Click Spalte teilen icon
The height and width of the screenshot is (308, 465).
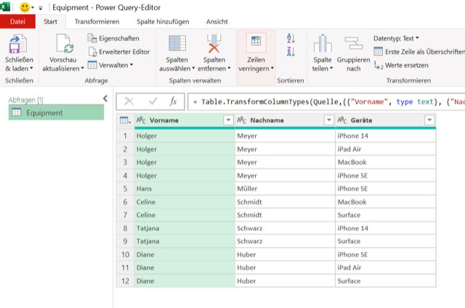pyautogui.click(x=323, y=44)
